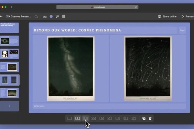
Task: Apply the four-cell grid layout
Action: coord(94,118)
